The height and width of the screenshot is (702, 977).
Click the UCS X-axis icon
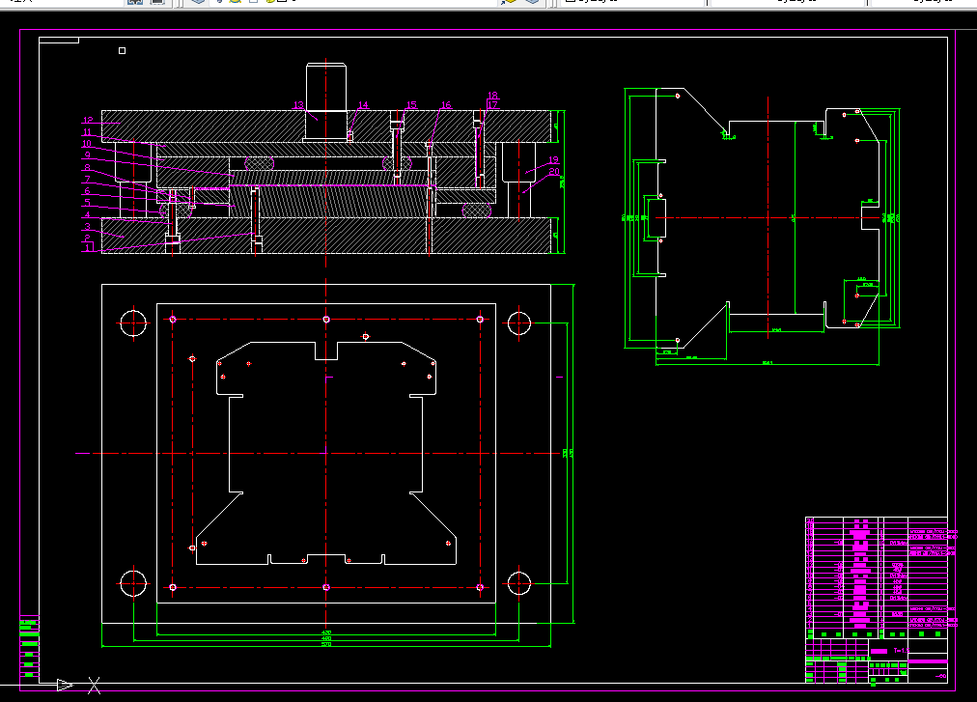tap(94, 686)
